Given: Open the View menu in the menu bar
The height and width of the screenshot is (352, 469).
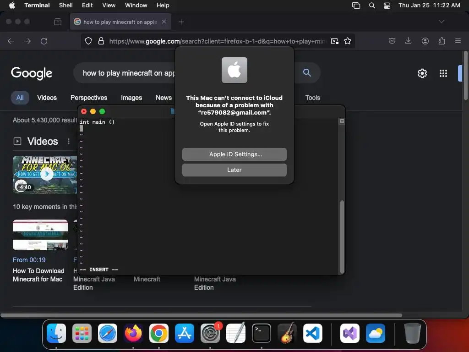Looking at the screenshot, I should point(109,5).
